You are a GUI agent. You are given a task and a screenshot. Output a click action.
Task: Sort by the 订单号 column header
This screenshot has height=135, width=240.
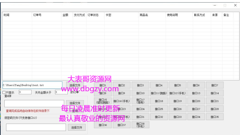(37, 15)
